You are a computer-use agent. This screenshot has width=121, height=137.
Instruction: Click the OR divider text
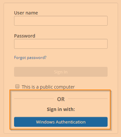pos(61,99)
